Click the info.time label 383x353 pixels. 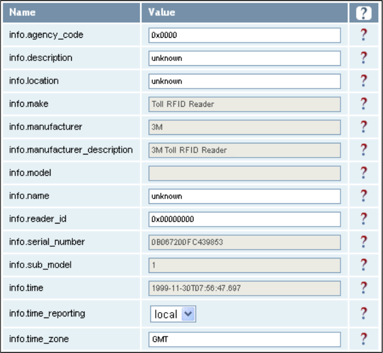coord(27,288)
